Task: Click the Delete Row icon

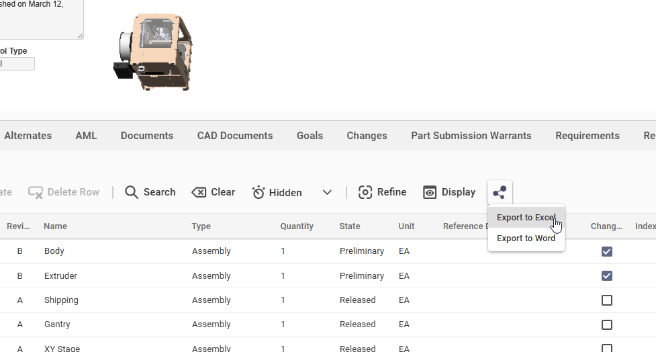Action: [36, 192]
